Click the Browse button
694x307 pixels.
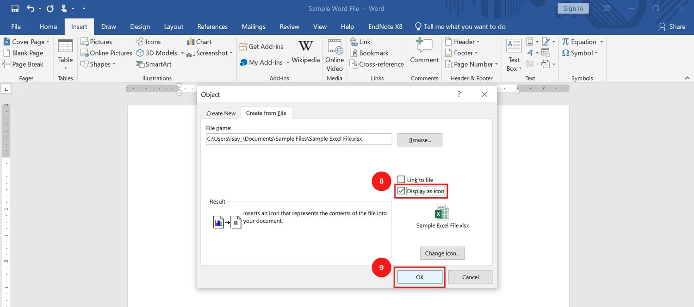pyautogui.click(x=419, y=140)
